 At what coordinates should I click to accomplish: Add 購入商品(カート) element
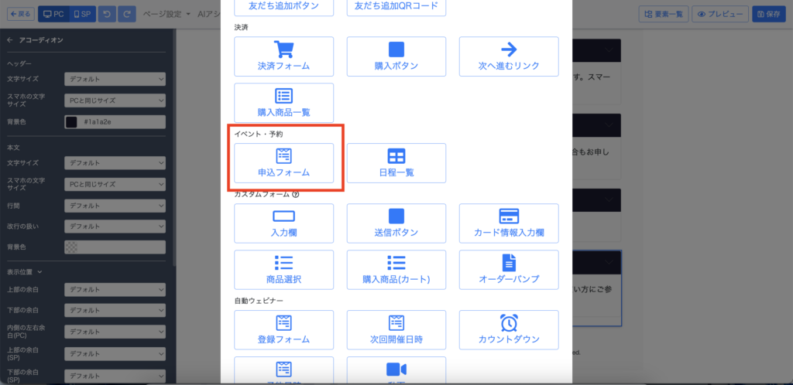tap(396, 270)
